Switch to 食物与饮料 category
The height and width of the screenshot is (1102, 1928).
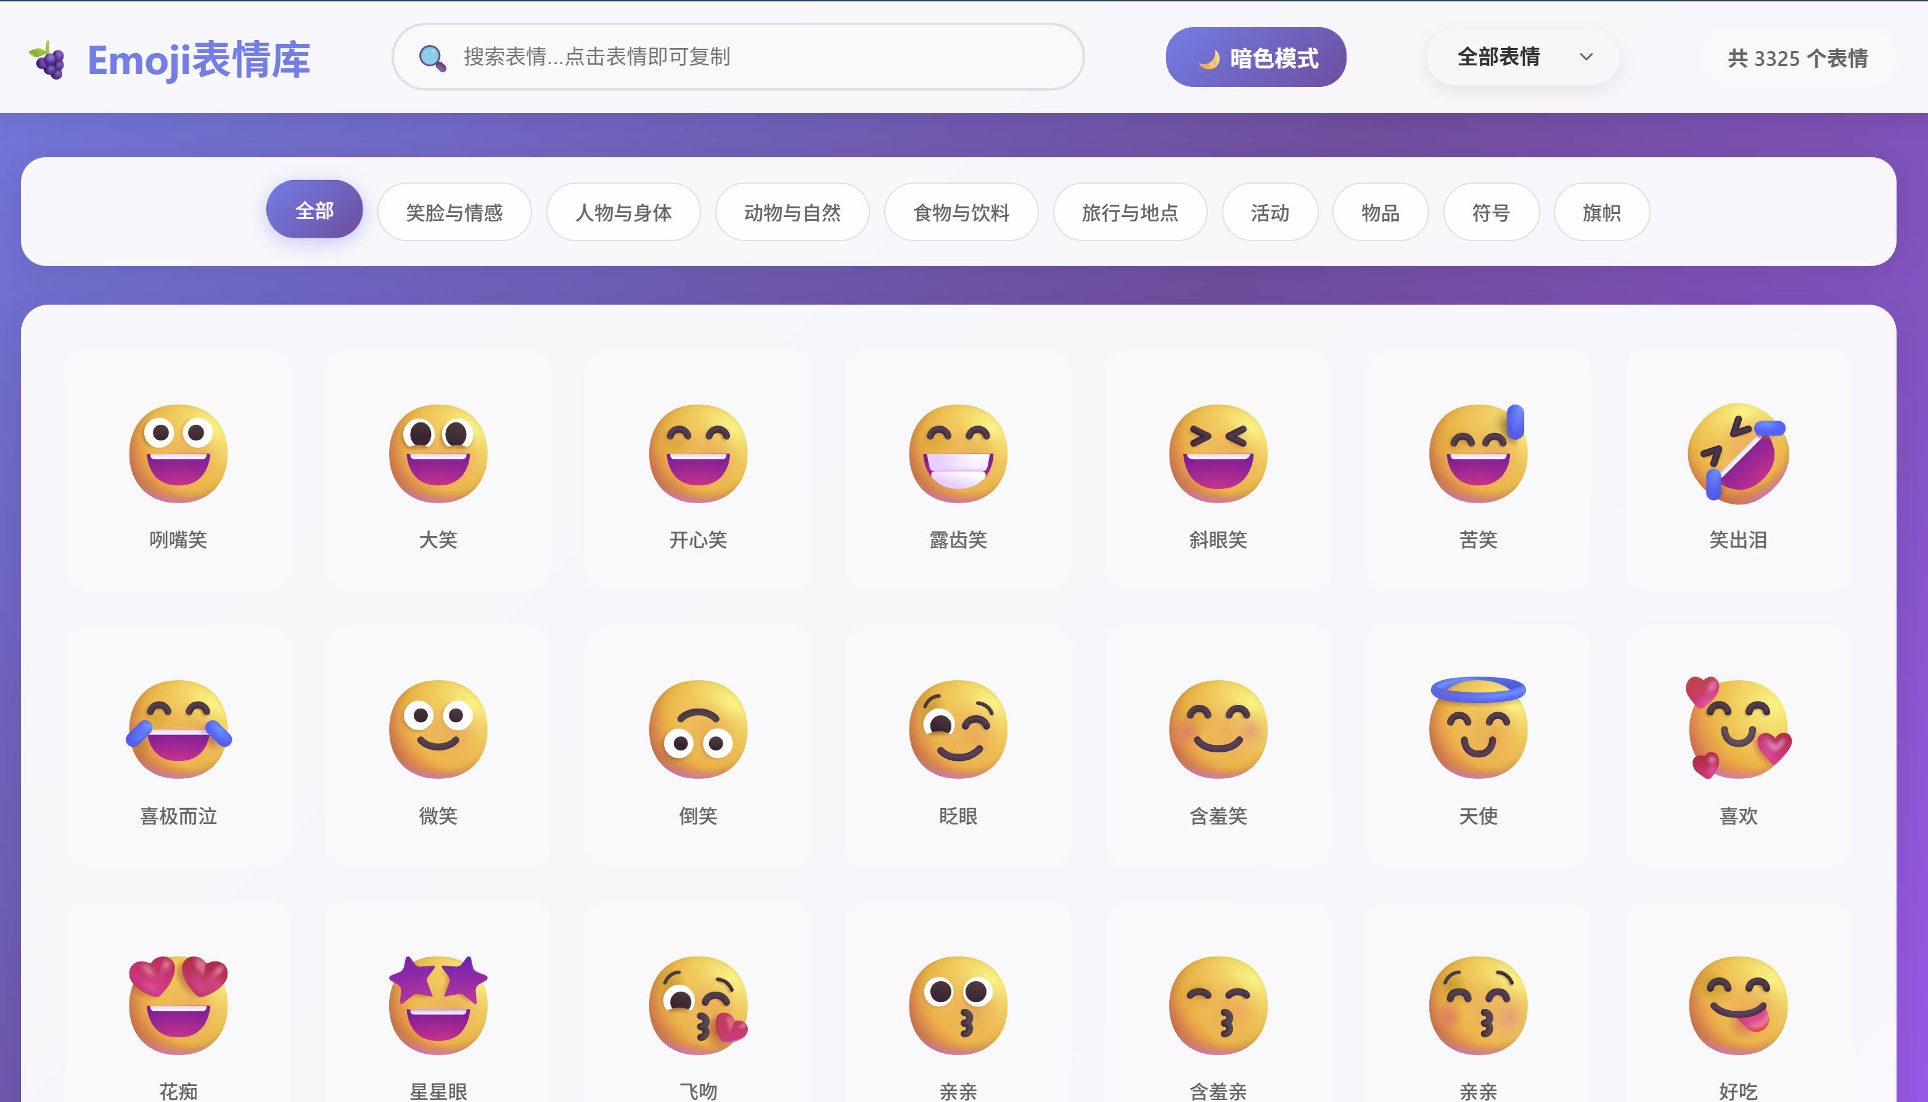[961, 212]
